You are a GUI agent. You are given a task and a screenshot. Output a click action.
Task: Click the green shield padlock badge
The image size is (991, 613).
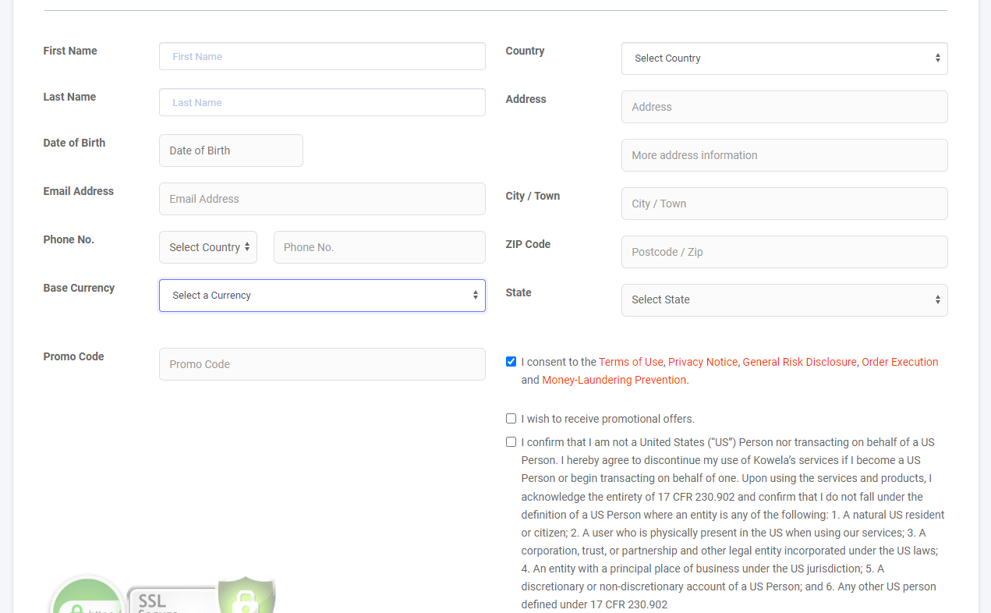[246, 596]
